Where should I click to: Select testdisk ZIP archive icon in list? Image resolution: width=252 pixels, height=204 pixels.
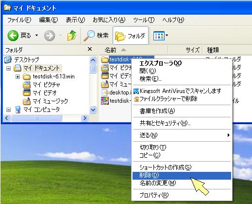(x=105, y=101)
